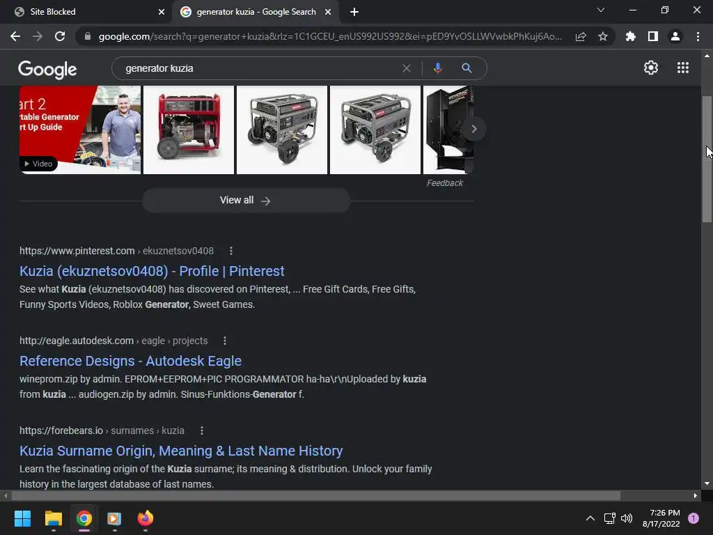Clear the search box with the X

point(407,68)
